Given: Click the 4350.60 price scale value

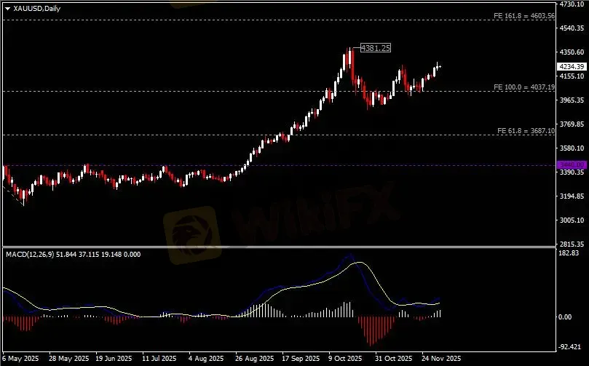Looking at the screenshot, I should click(572, 52).
